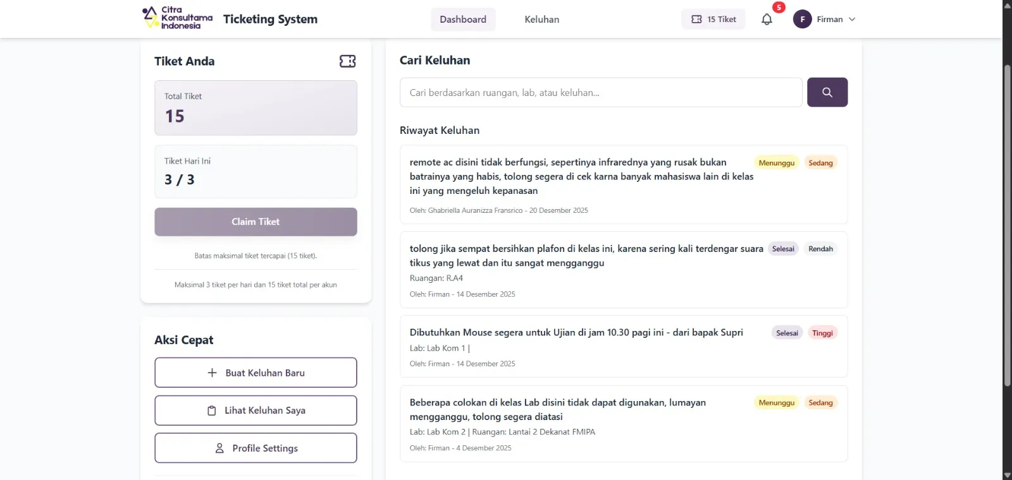Click the Claim Tiket button
This screenshot has width=1012, height=480.
(256, 222)
